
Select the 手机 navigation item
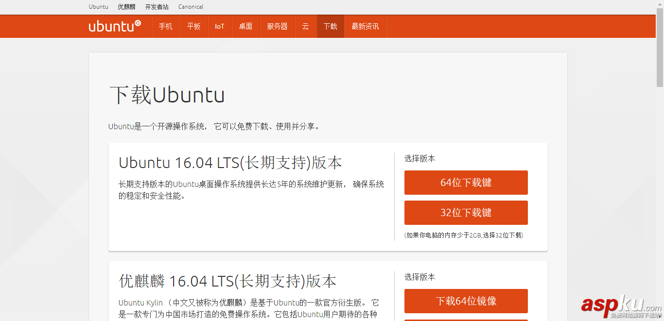pos(166,26)
